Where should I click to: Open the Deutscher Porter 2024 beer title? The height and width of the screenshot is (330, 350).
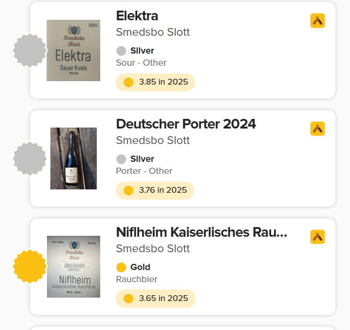(x=186, y=124)
